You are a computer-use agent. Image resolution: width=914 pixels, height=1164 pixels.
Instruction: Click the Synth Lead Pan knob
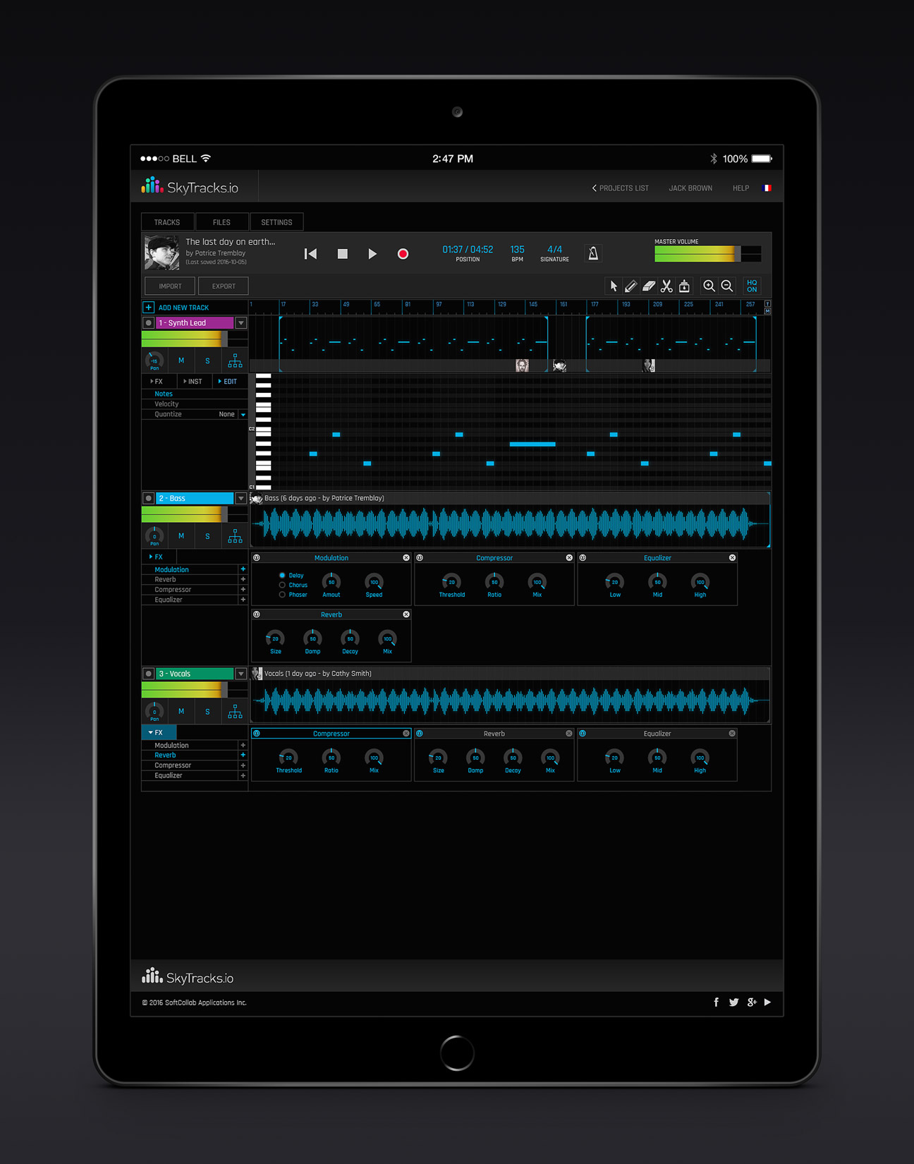point(154,361)
